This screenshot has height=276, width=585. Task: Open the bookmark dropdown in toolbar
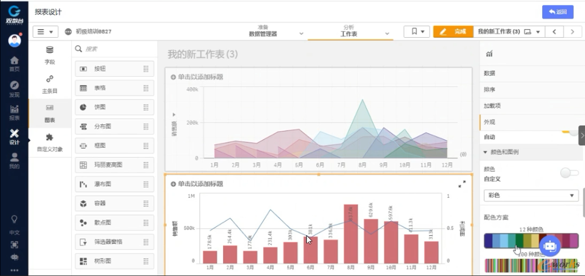pyautogui.click(x=417, y=32)
